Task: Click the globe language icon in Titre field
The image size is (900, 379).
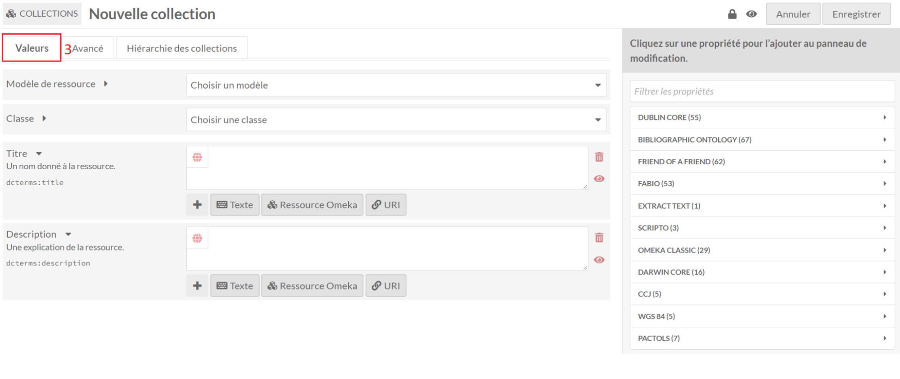Action: click(197, 157)
